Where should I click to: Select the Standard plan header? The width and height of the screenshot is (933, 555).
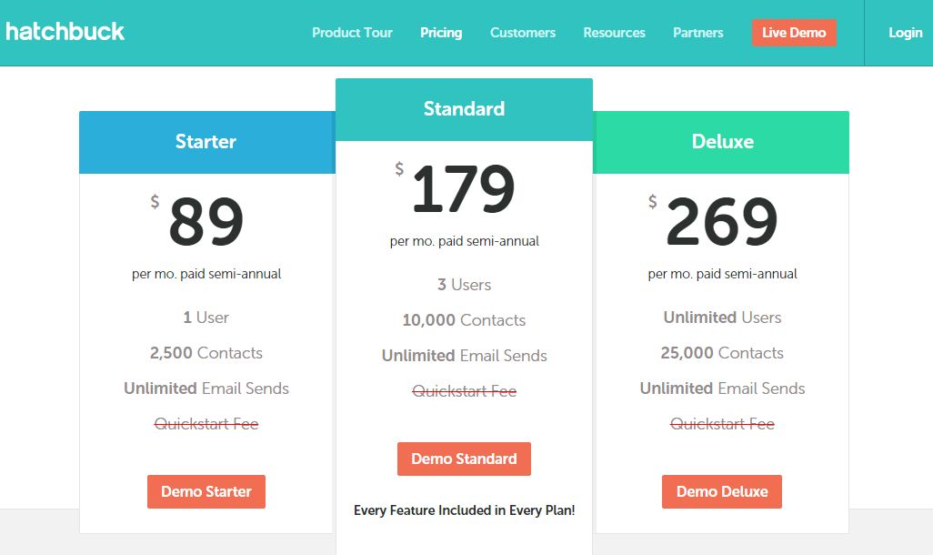(464, 109)
